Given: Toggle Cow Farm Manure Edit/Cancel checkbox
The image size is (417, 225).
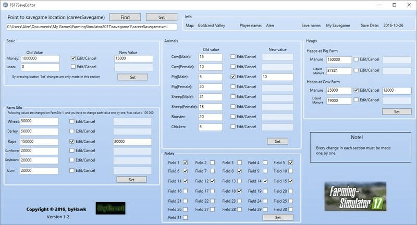Looking at the screenshot, I should [357, 90].
